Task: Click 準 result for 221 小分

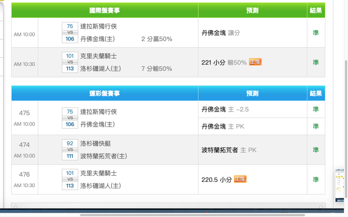Action: pos(316,62)
